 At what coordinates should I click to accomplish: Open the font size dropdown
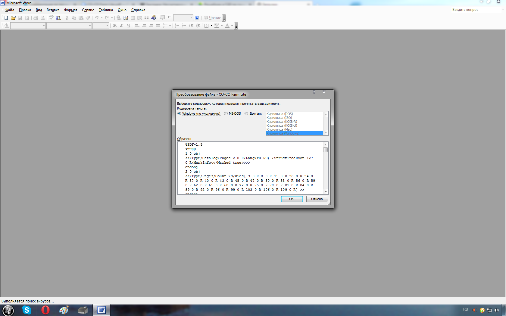(x=107, y=26)
